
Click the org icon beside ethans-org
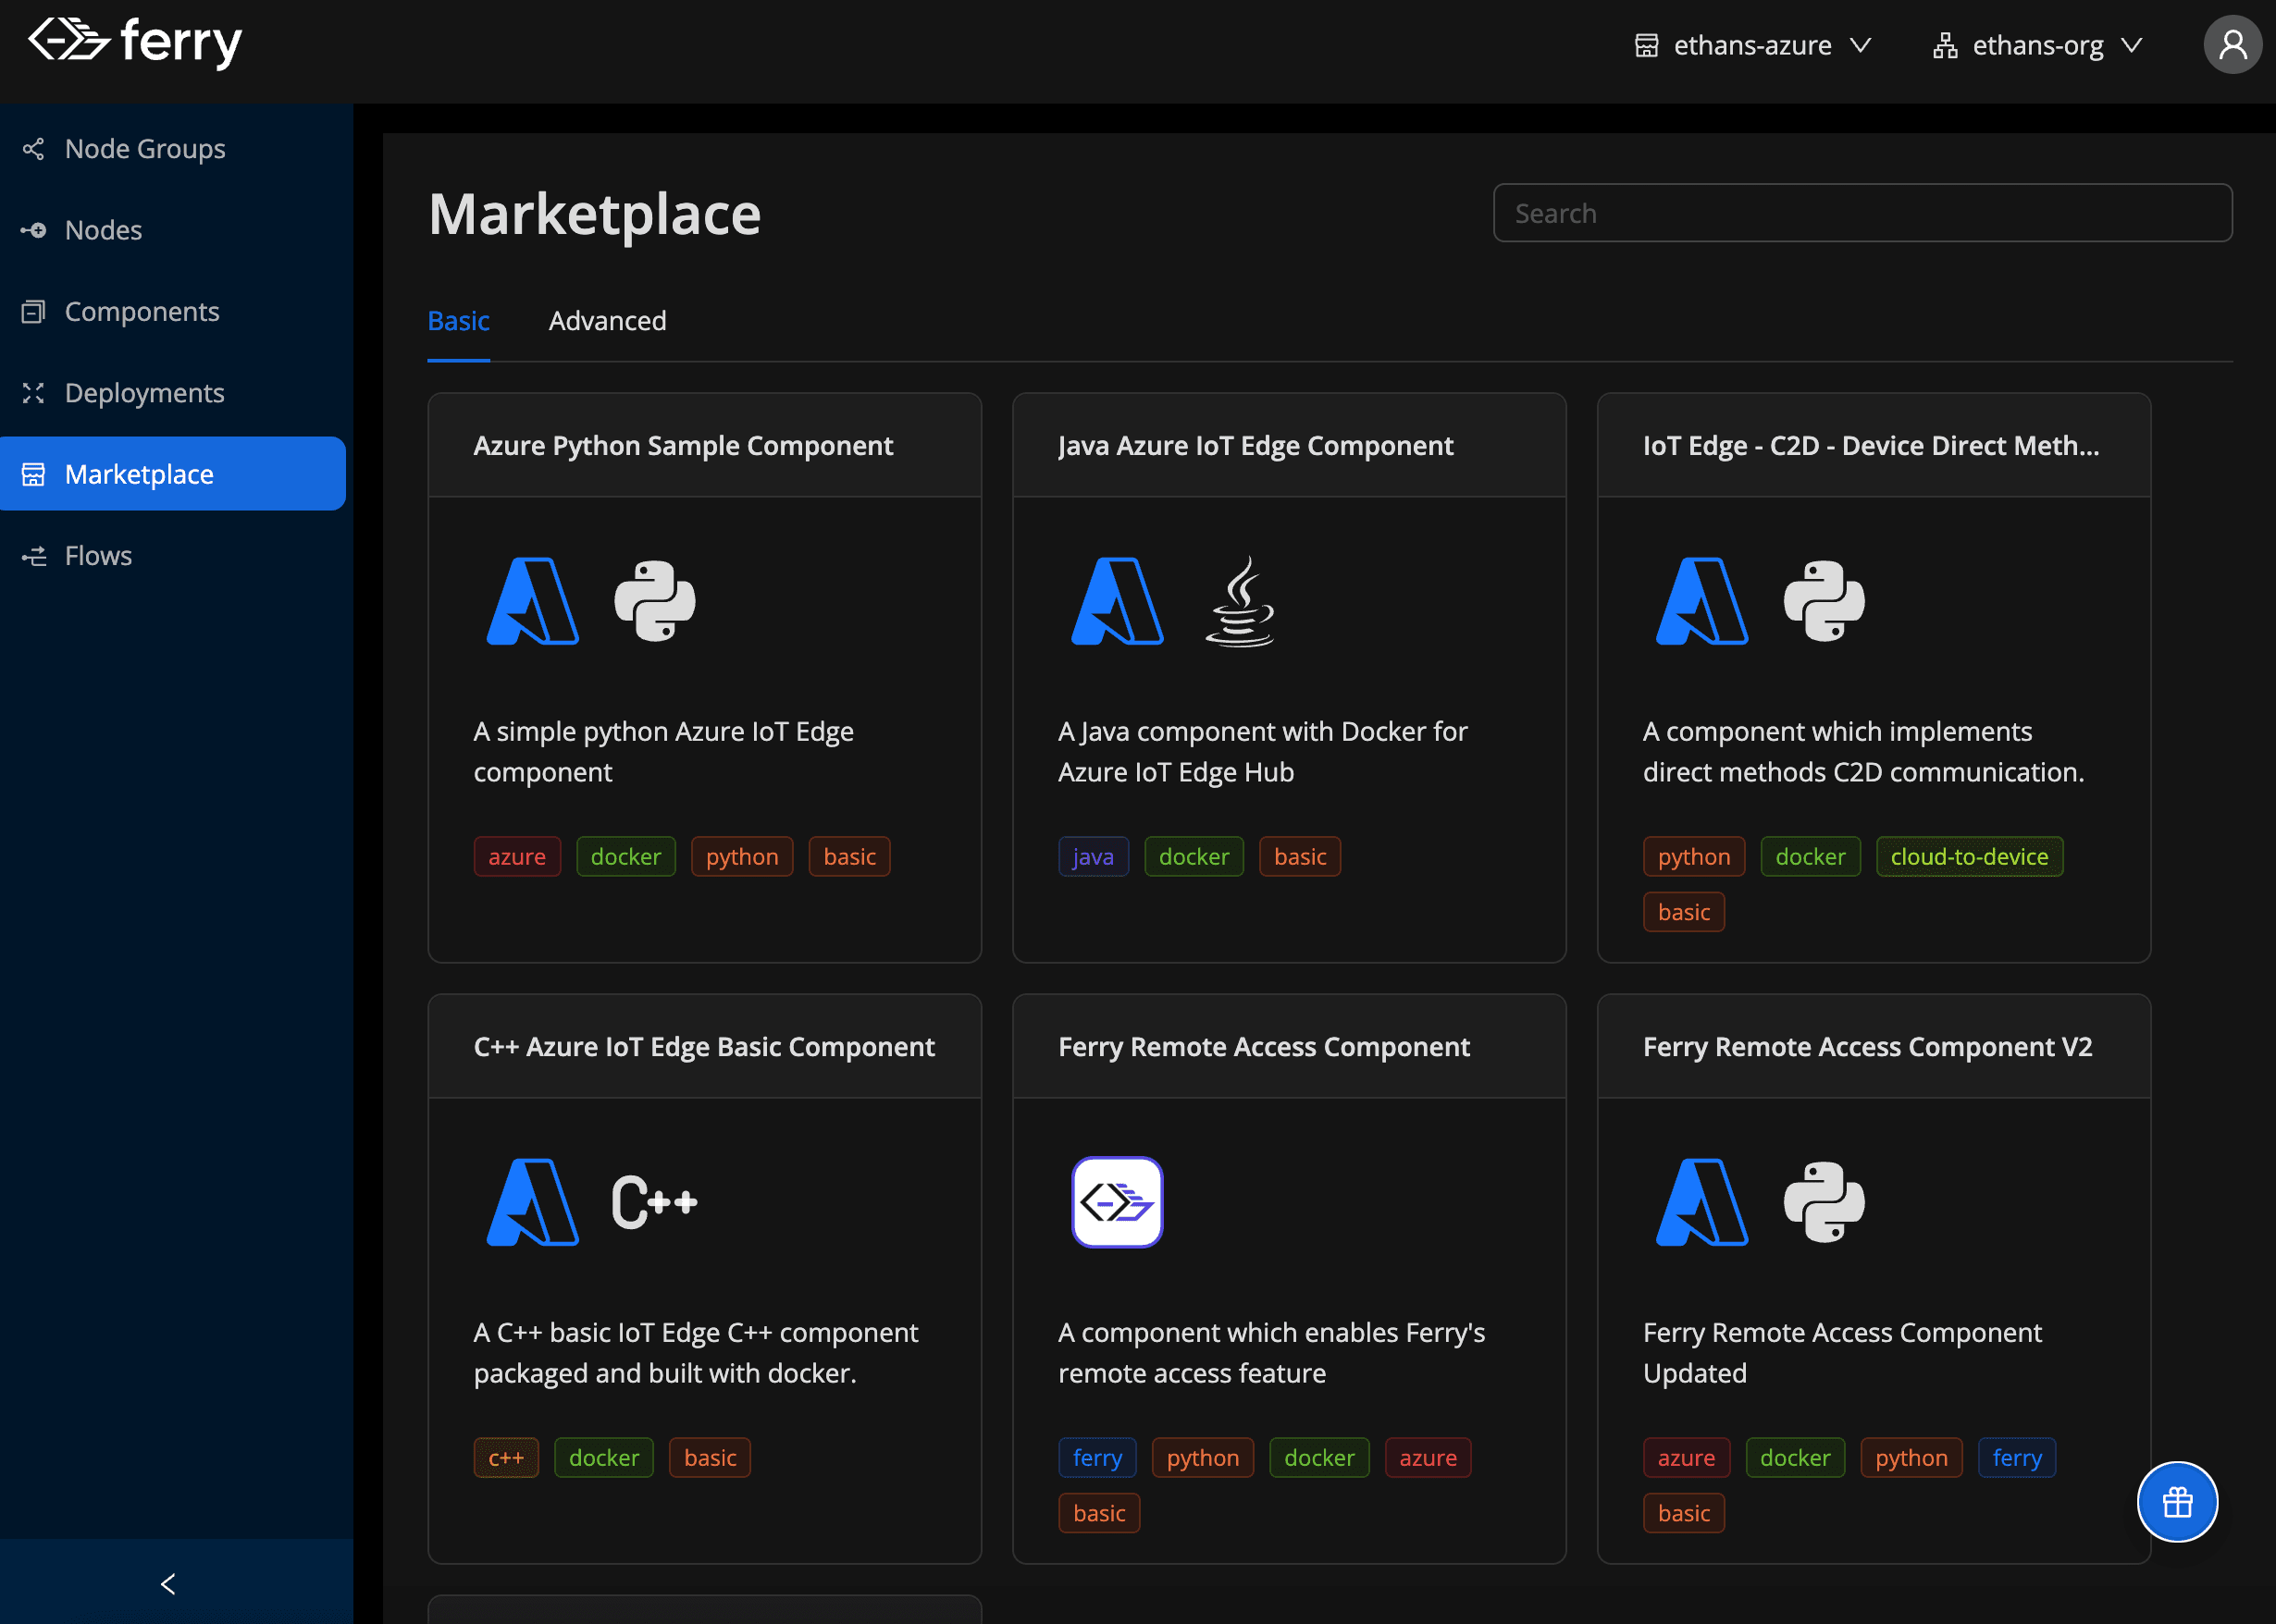click(1945, 46)
